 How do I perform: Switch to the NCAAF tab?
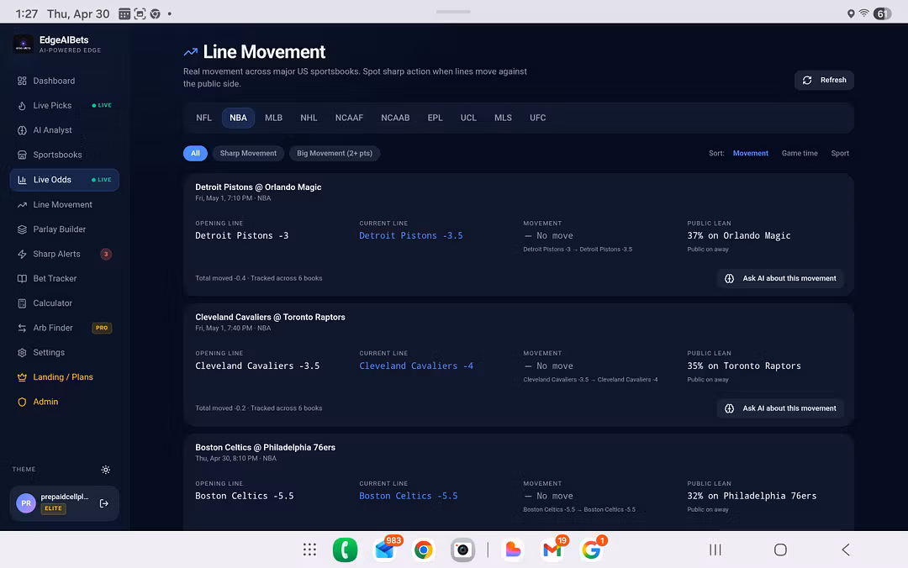[x=349, y=118]
